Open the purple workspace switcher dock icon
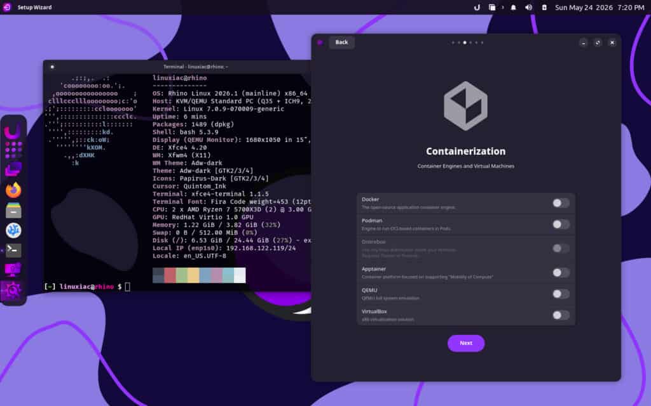Viewport: 651px width, 406px height. (13, 169)
